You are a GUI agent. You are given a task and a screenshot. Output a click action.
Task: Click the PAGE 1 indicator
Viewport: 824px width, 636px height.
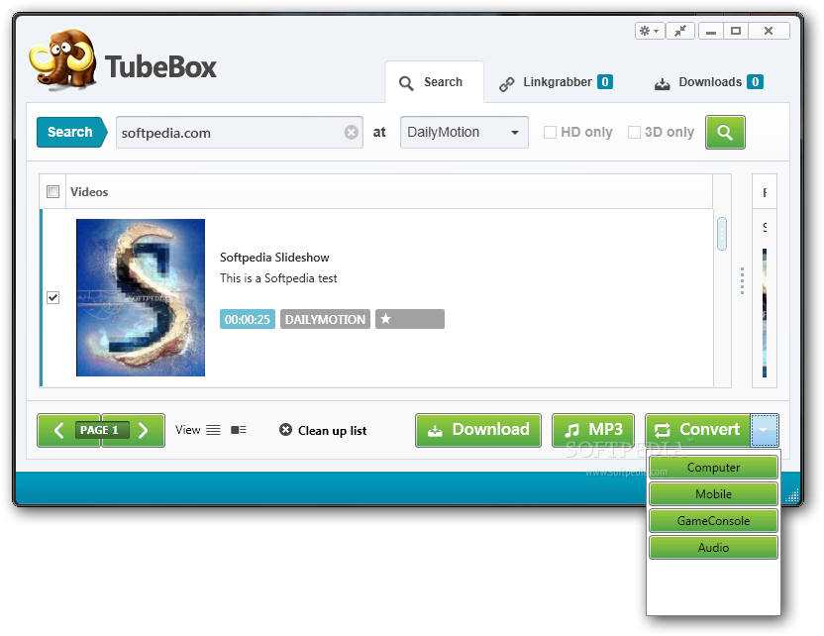101,431
